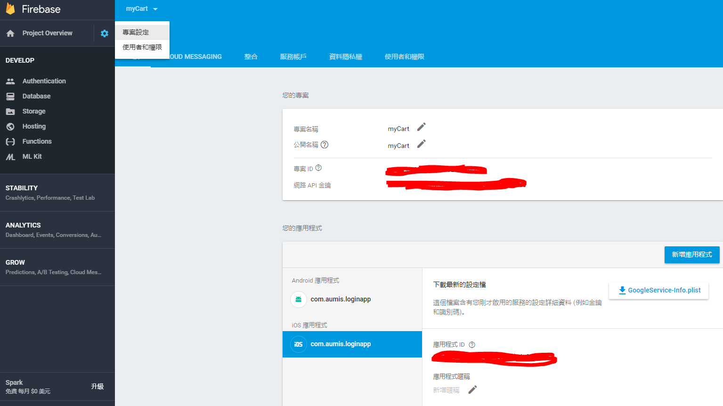Screen dimensions: 723x406
Task: Click the home icon beside Project Overview
Action: [10, 33]
